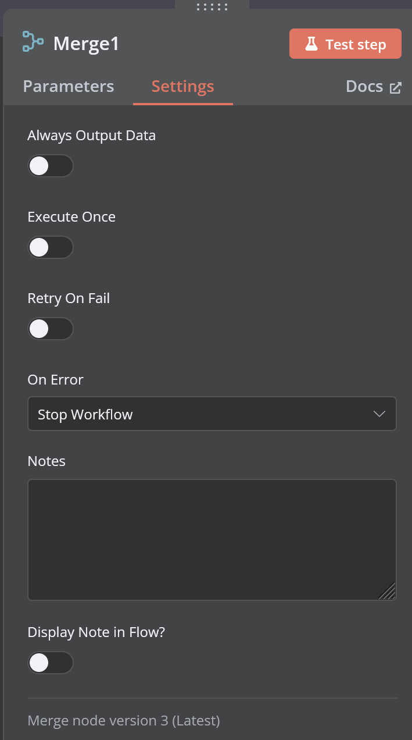
Task: Select the Stop Workflow option field
Action: 212,414
